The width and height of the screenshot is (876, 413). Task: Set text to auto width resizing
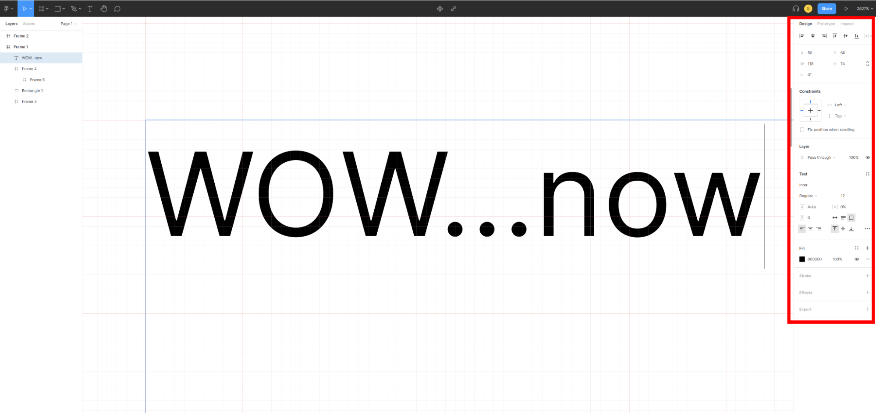[835, 217]
